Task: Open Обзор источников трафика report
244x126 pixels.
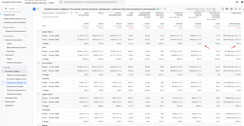Action: coord(17,75)
